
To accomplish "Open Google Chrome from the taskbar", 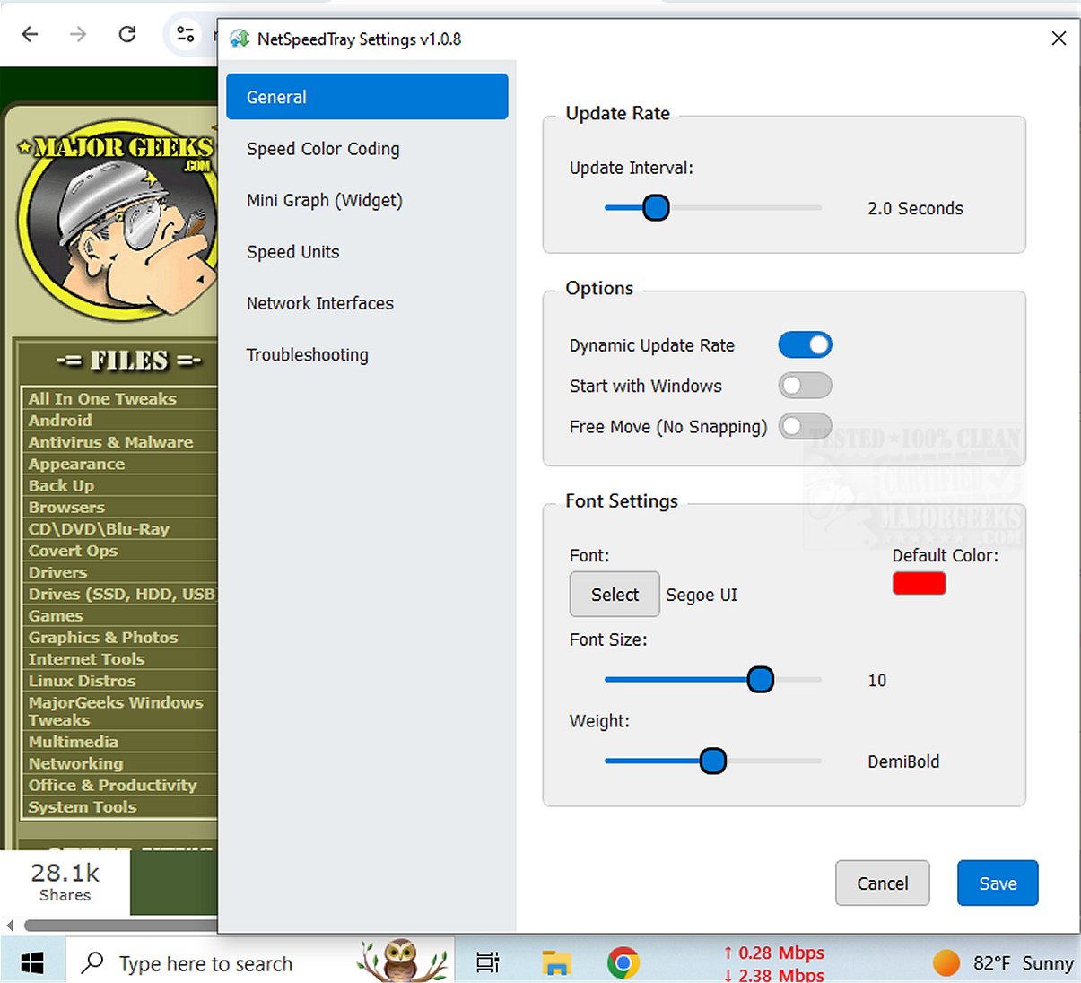I will (623, 963).
